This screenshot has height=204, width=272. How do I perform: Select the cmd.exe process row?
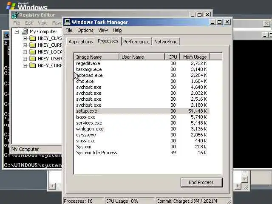[x=142, y=81]
